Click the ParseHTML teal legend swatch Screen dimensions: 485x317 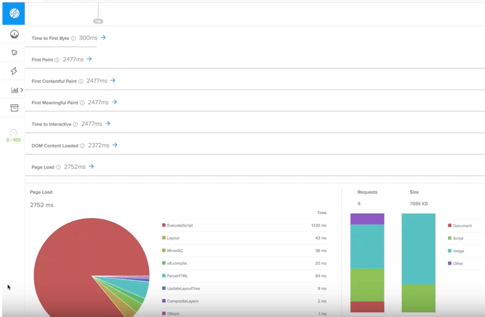pyautogui.click(x=164, y=276)
